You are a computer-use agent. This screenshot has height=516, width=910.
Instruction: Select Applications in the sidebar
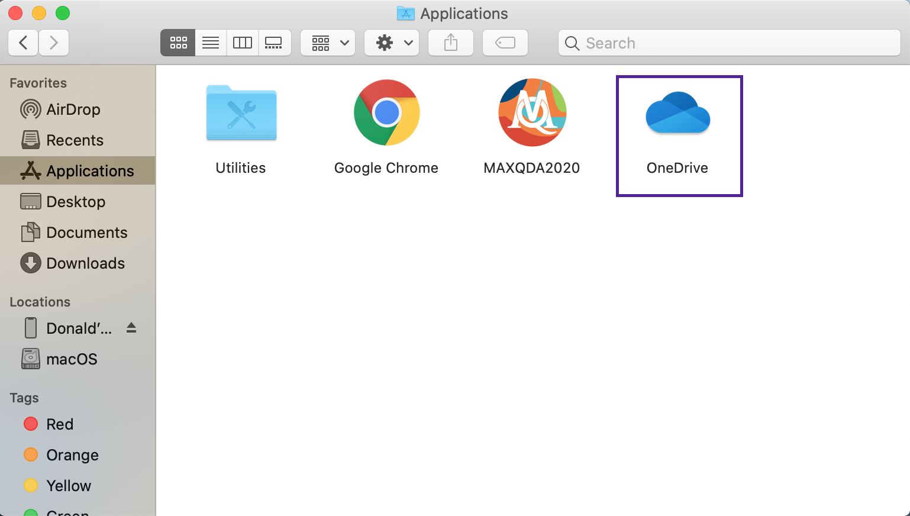pos(78,171)
